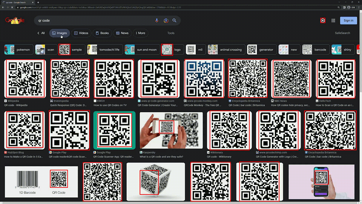Open SafeSearch settings
The height and width of the screenshot is (204, 362).
342,33
